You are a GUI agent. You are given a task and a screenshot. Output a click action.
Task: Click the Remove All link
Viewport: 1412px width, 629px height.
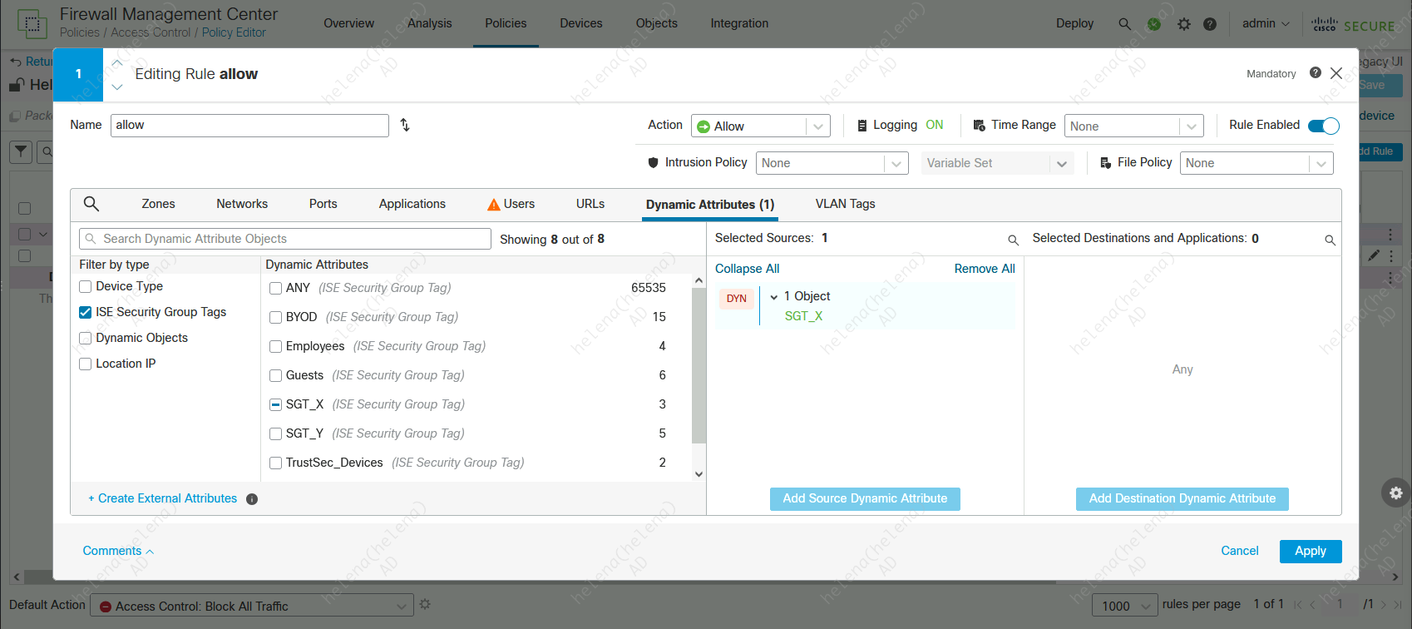coord(984,269)
